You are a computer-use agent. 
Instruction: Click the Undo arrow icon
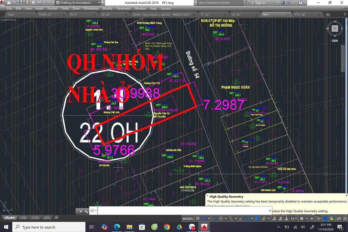(39, 2)
